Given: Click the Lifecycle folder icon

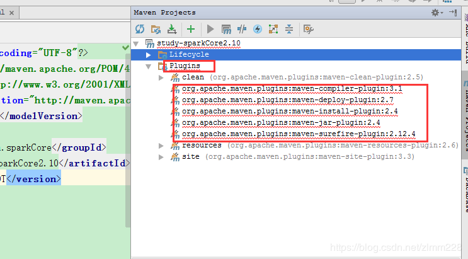Looking at the screenshot, I should [163, 55].
